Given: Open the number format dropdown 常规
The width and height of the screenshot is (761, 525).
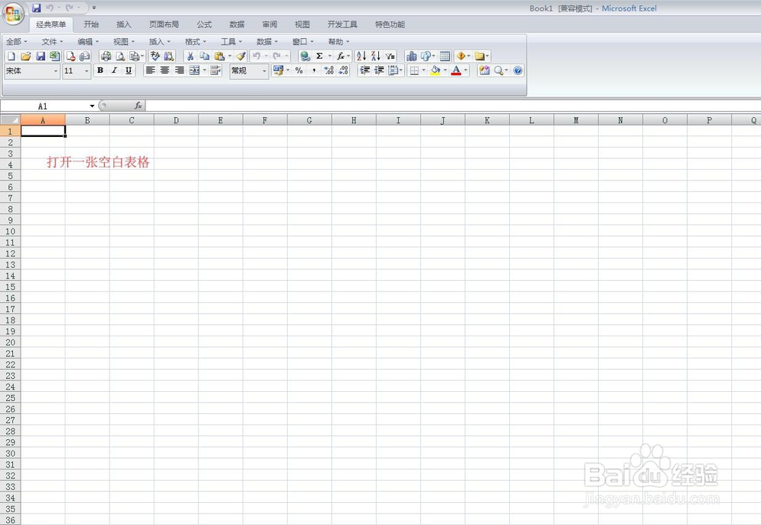Looking at the screenshot, I should pyautogui.click(x=264, y=72).
